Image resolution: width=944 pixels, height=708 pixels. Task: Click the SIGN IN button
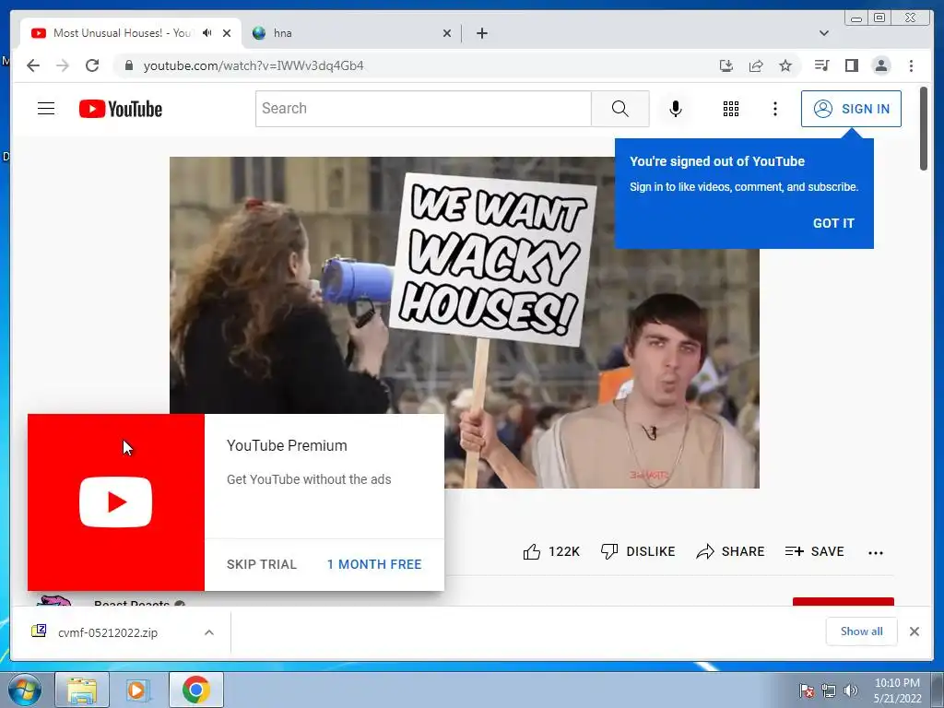851,109
